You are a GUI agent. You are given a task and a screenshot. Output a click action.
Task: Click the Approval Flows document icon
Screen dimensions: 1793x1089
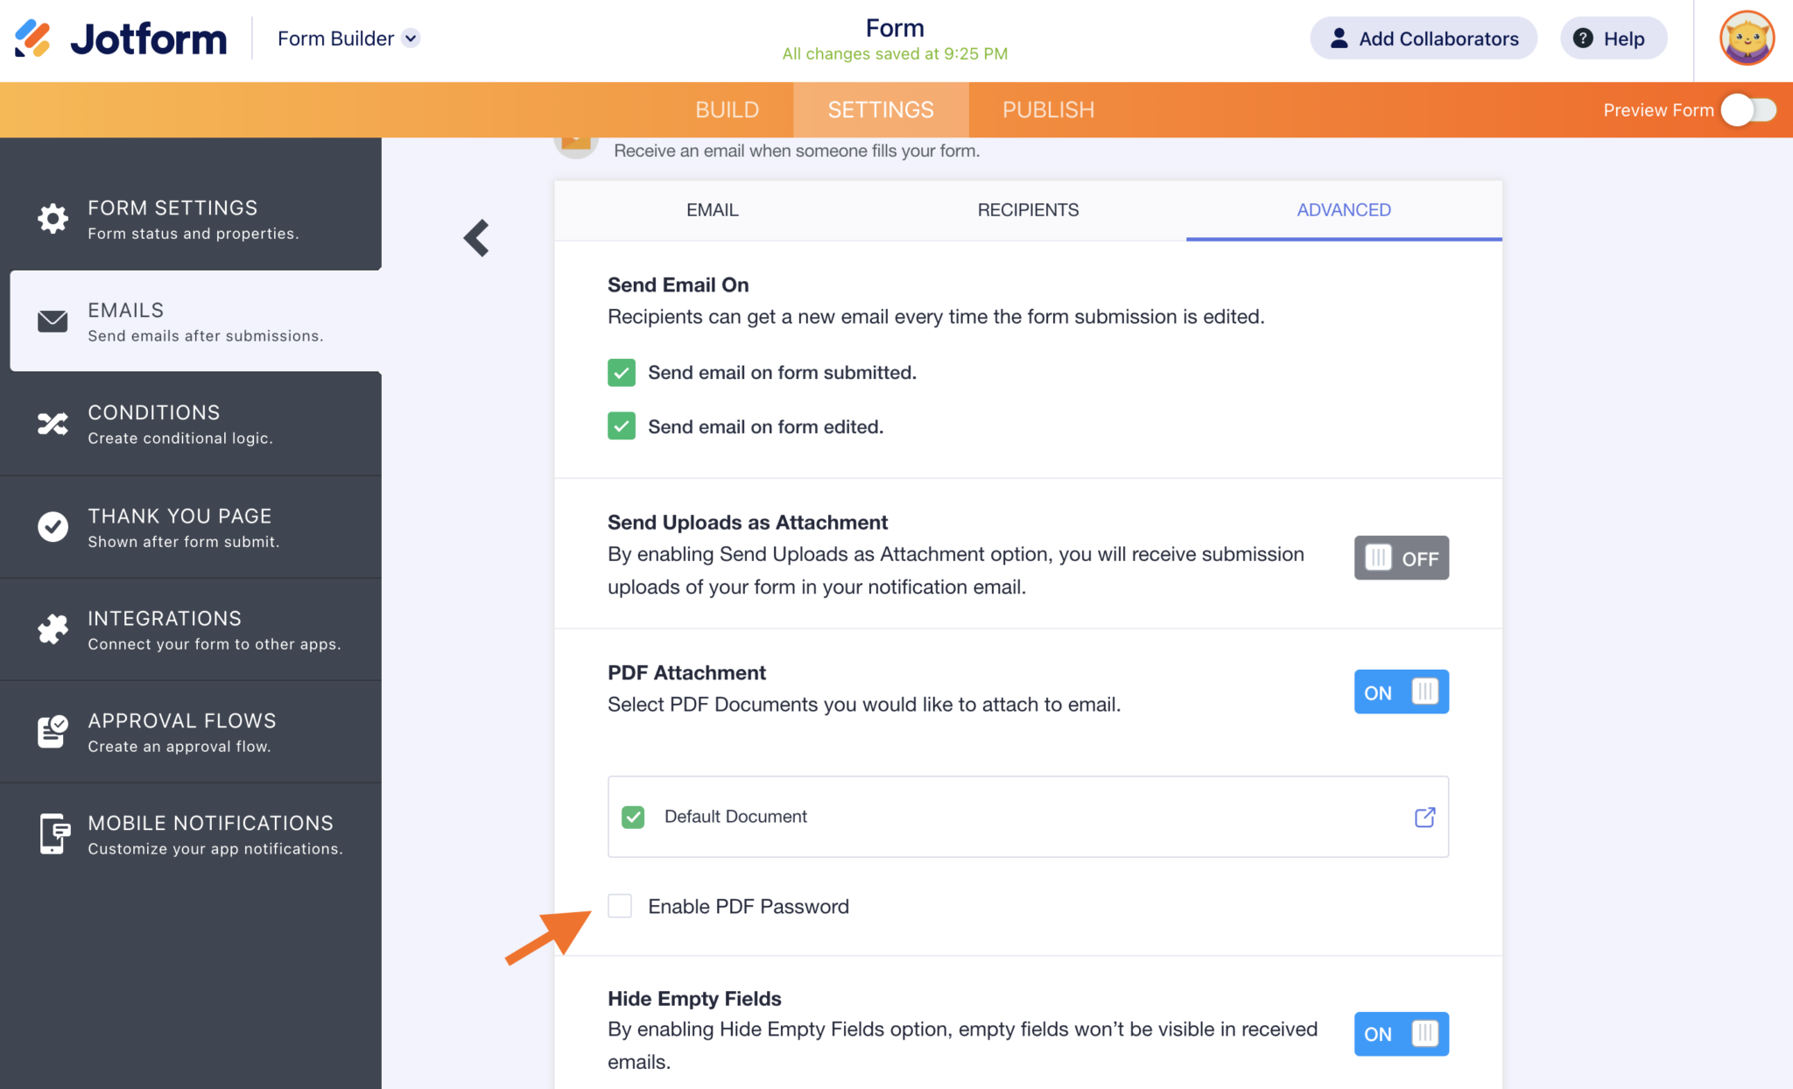point(52,731)
